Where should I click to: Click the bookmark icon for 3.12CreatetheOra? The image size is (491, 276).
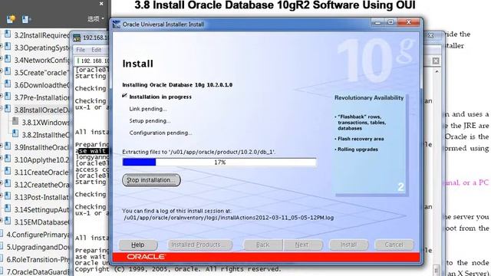coord(8,184)
